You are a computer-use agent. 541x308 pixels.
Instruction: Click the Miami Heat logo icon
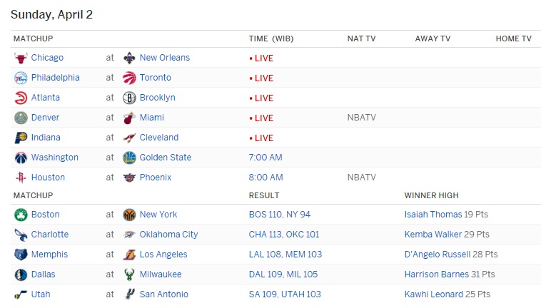pos(129,118)
